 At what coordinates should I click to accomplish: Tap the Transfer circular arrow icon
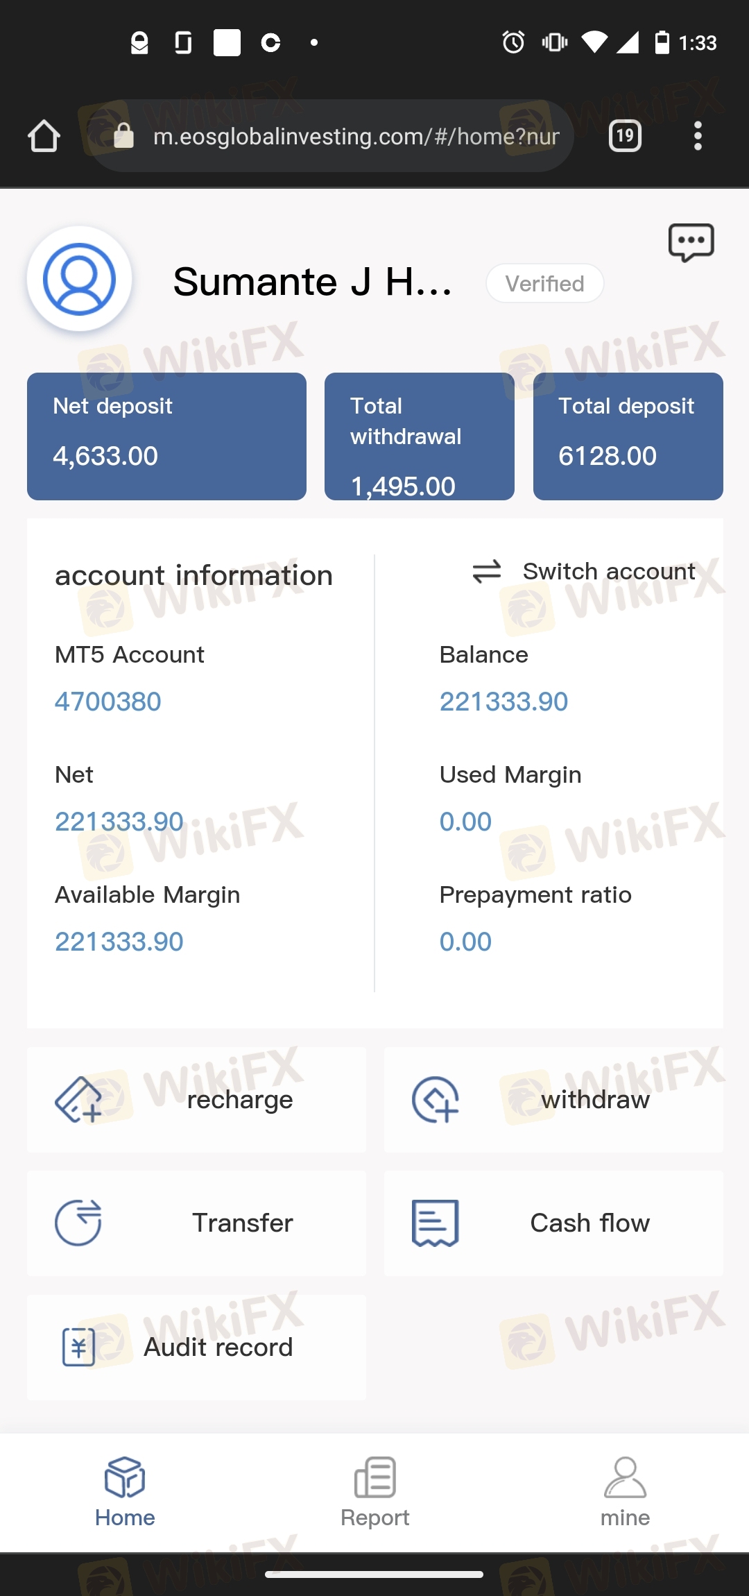78,1223
